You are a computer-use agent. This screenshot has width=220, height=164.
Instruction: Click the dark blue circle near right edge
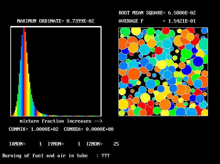tap(198, 61)
